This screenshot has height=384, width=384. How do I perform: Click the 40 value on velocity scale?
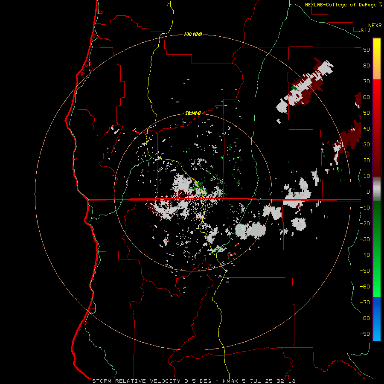(367, 129)
